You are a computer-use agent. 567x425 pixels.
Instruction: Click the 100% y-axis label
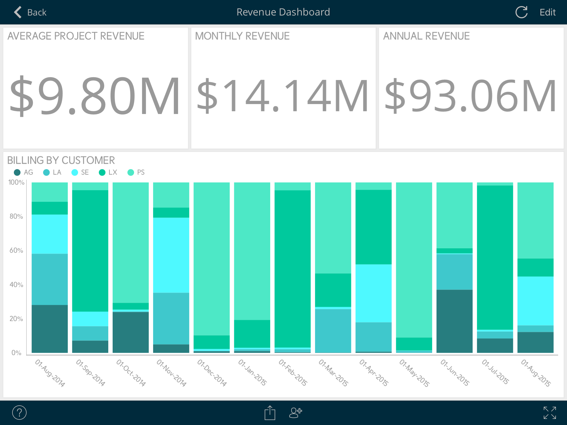16,182
